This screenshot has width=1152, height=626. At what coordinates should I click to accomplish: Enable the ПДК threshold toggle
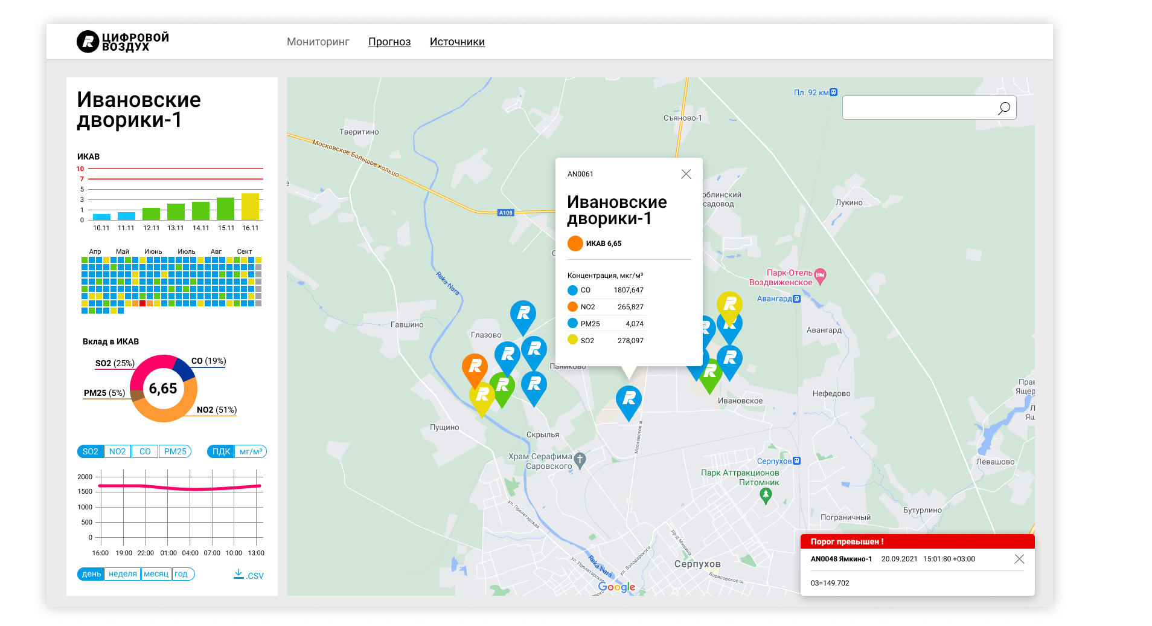[220, 451]
